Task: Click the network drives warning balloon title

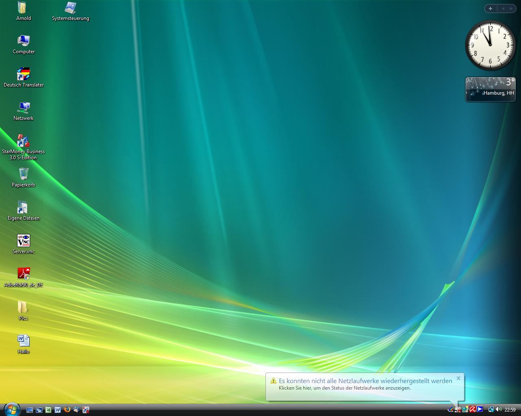Action: click(x=366, y=381)
